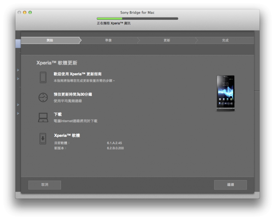Image resolution: width=275 pixels, height=220 pixels.
Task: Click the 繼續 continue button
Action: pyautogui.click(x=230, y=185)
